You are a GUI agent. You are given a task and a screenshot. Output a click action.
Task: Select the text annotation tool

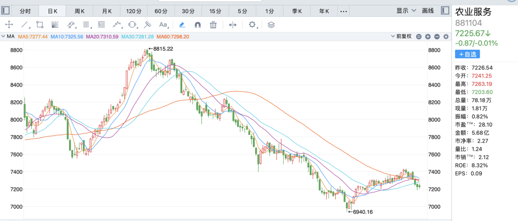point(163,24)
